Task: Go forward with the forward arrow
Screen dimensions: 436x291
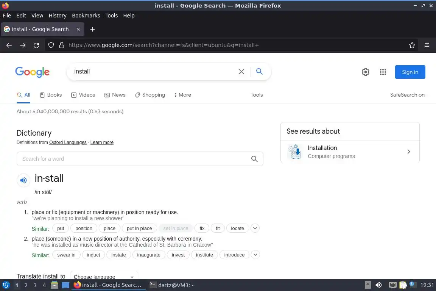Action: point(23,45)
